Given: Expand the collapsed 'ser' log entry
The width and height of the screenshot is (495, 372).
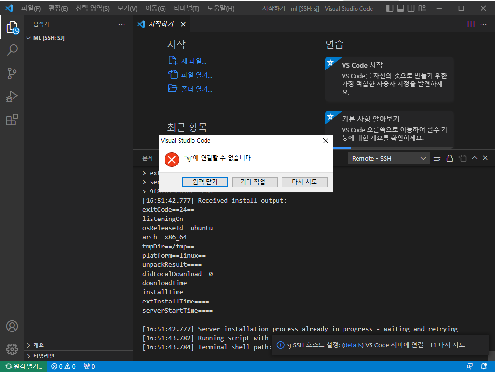Looking at the screenshot, I should (144, 182).
